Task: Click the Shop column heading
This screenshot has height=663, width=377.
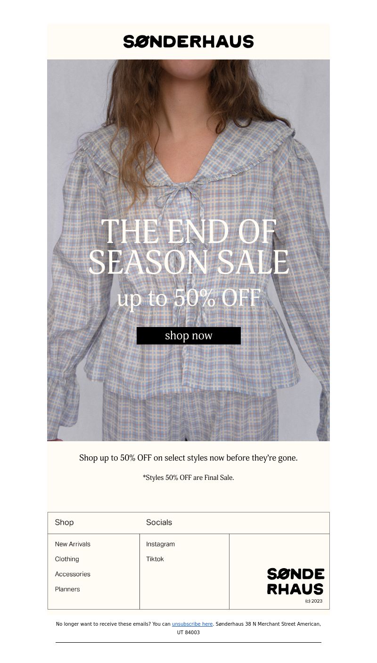Action: 64,522
